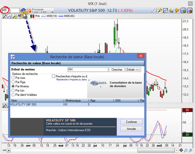Image resolution: width=195 pixels, height=154 pixels.
Task: Click the horizontal chart scrollbar thumb
Action: (156, 150)
